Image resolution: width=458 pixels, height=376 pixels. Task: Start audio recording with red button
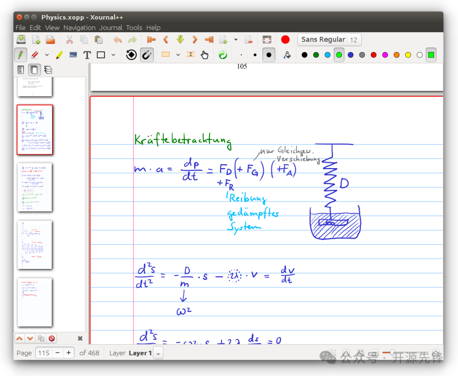[x=285, y=39]
